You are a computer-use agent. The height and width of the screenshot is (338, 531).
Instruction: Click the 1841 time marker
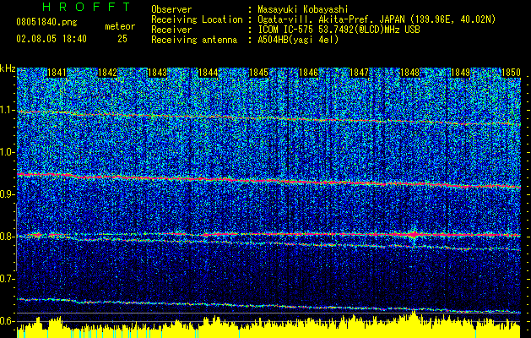pyautogui.click(x=57, y=74)
